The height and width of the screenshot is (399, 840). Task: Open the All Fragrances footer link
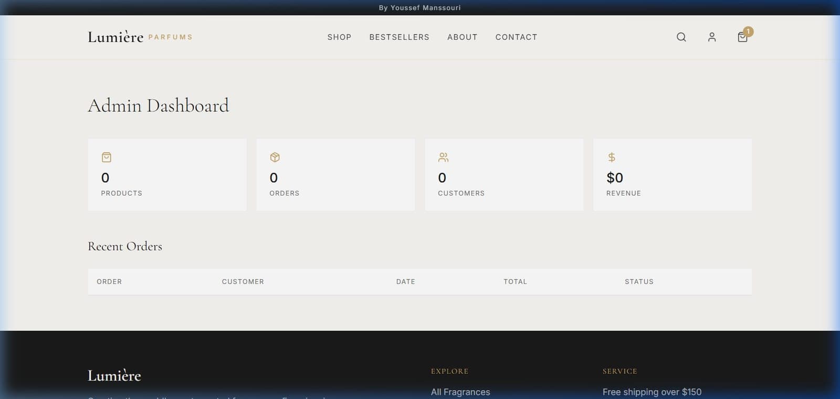point(460,392)
